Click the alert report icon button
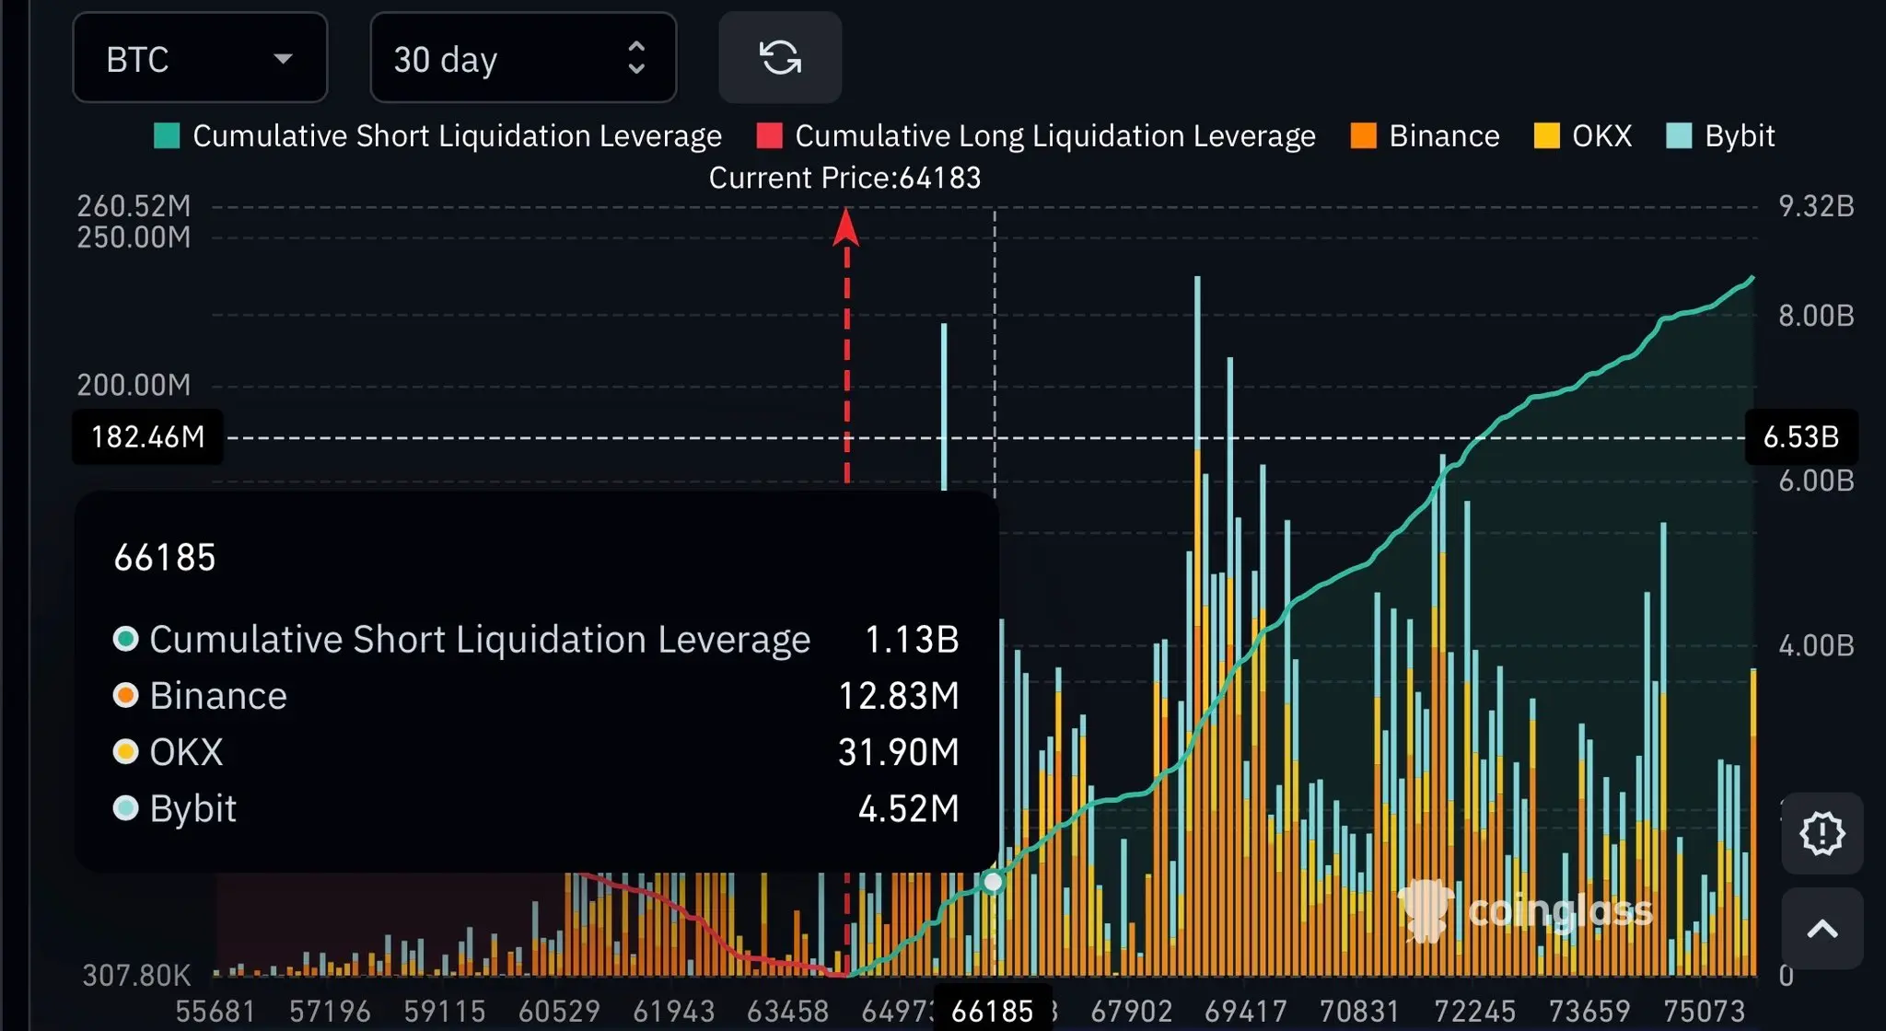The height and width of the screenshot is (1031, 1886). coord(1822,833)
